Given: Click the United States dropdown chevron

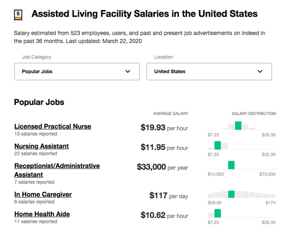Looking at the screenshot, I should (260, 72).
